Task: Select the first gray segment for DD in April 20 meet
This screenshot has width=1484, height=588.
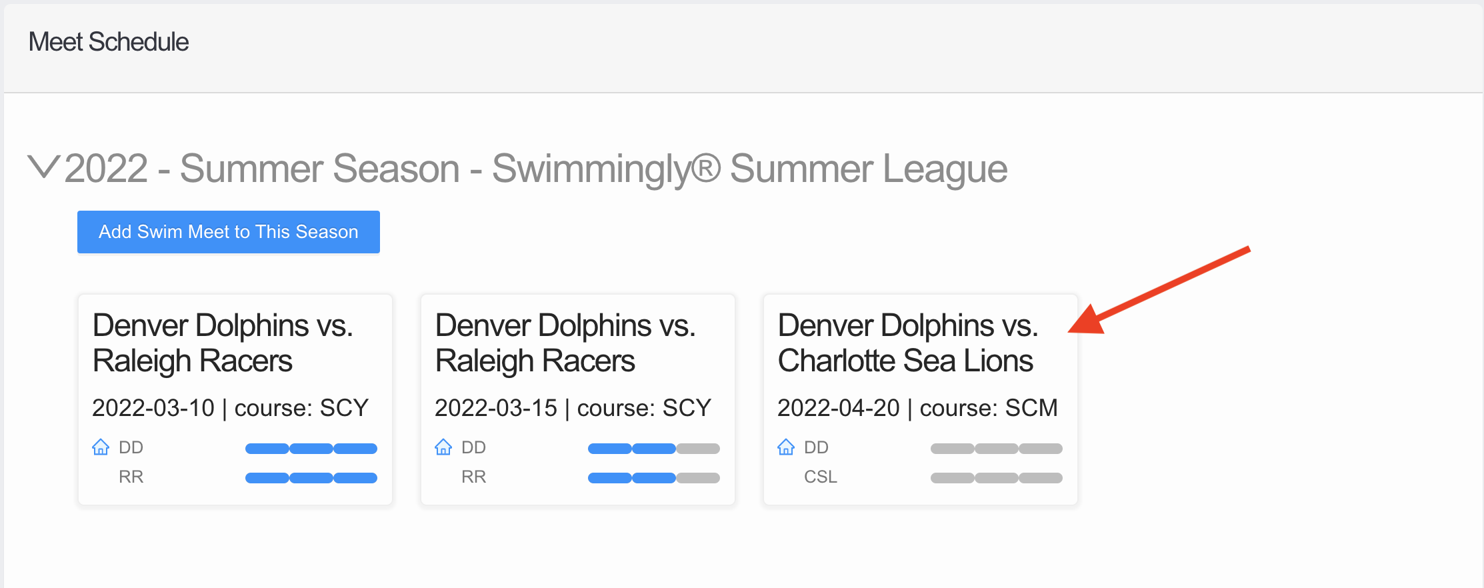Action: coord(953,448)
